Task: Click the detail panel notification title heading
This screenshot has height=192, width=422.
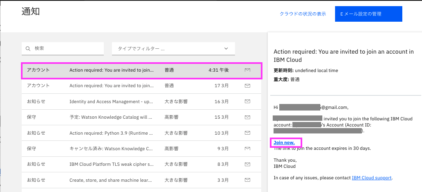Action: [344, 56]
